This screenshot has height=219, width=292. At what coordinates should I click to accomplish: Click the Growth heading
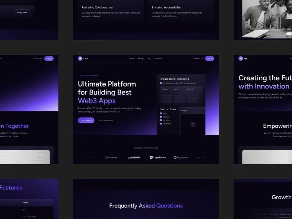281,197
